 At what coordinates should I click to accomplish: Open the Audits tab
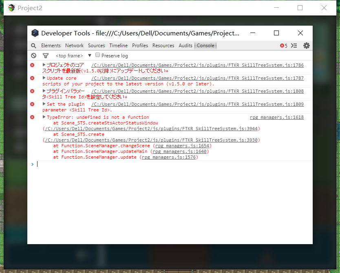coord(185,46)
